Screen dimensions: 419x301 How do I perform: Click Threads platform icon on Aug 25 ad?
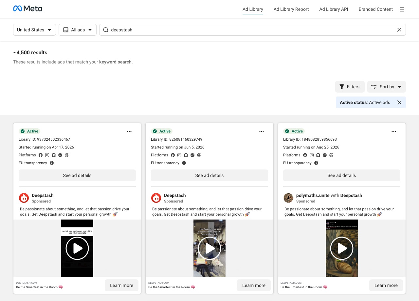pos(331,155)
